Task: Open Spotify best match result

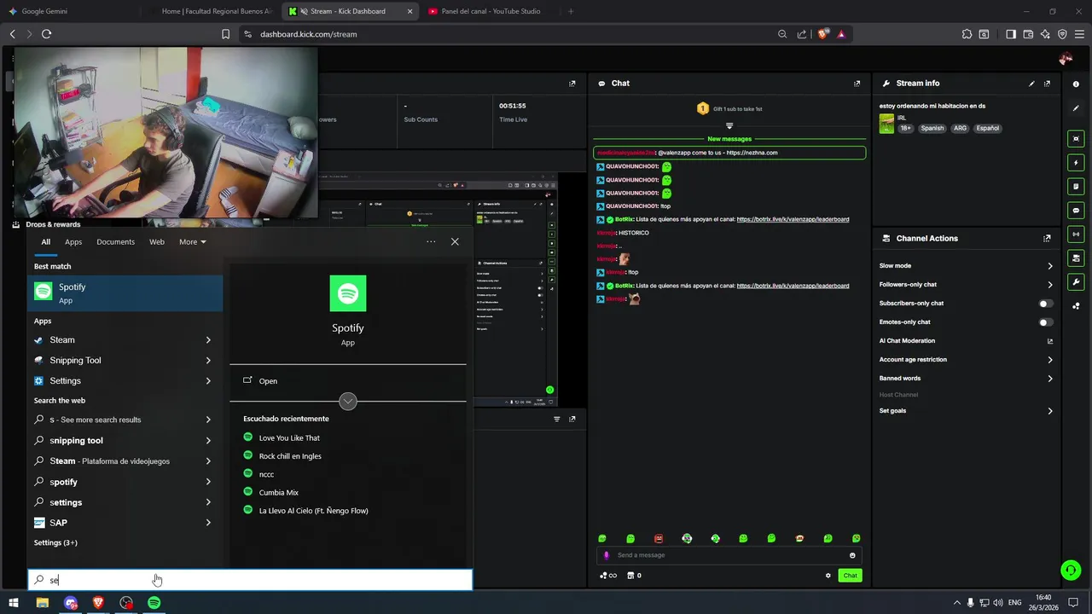Action: pos(125,293)
